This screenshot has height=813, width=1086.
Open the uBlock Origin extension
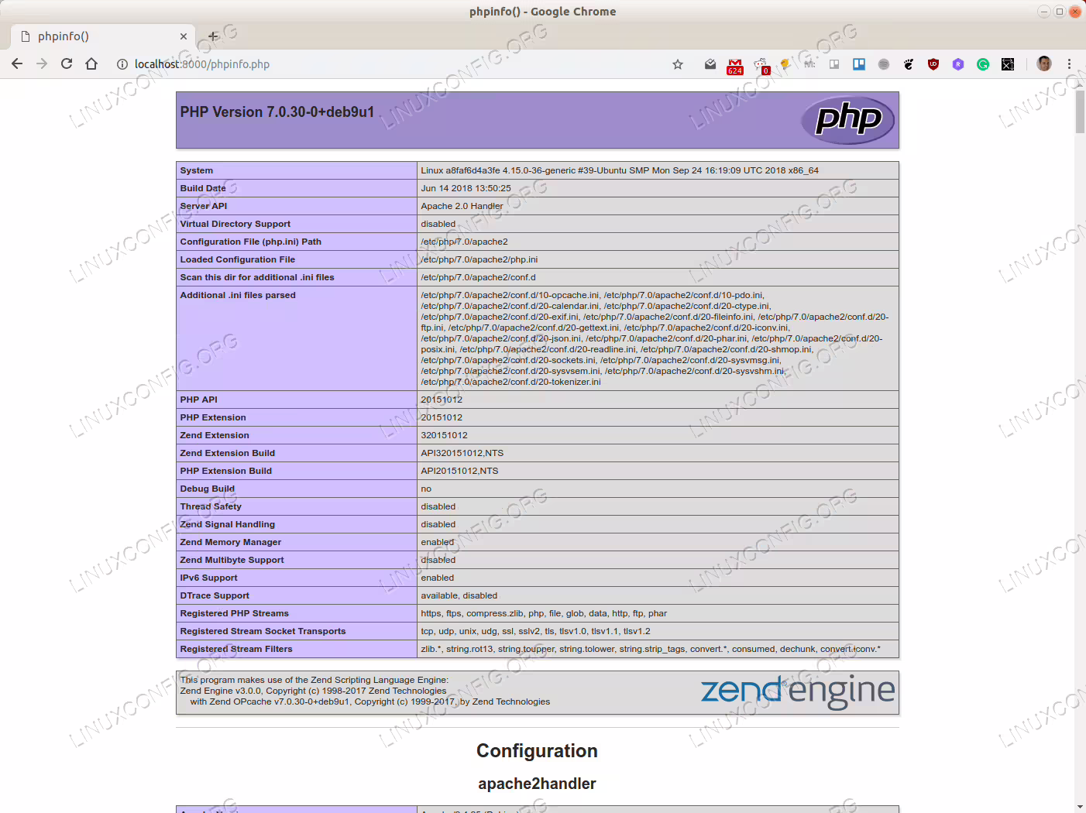coord(933,64)
